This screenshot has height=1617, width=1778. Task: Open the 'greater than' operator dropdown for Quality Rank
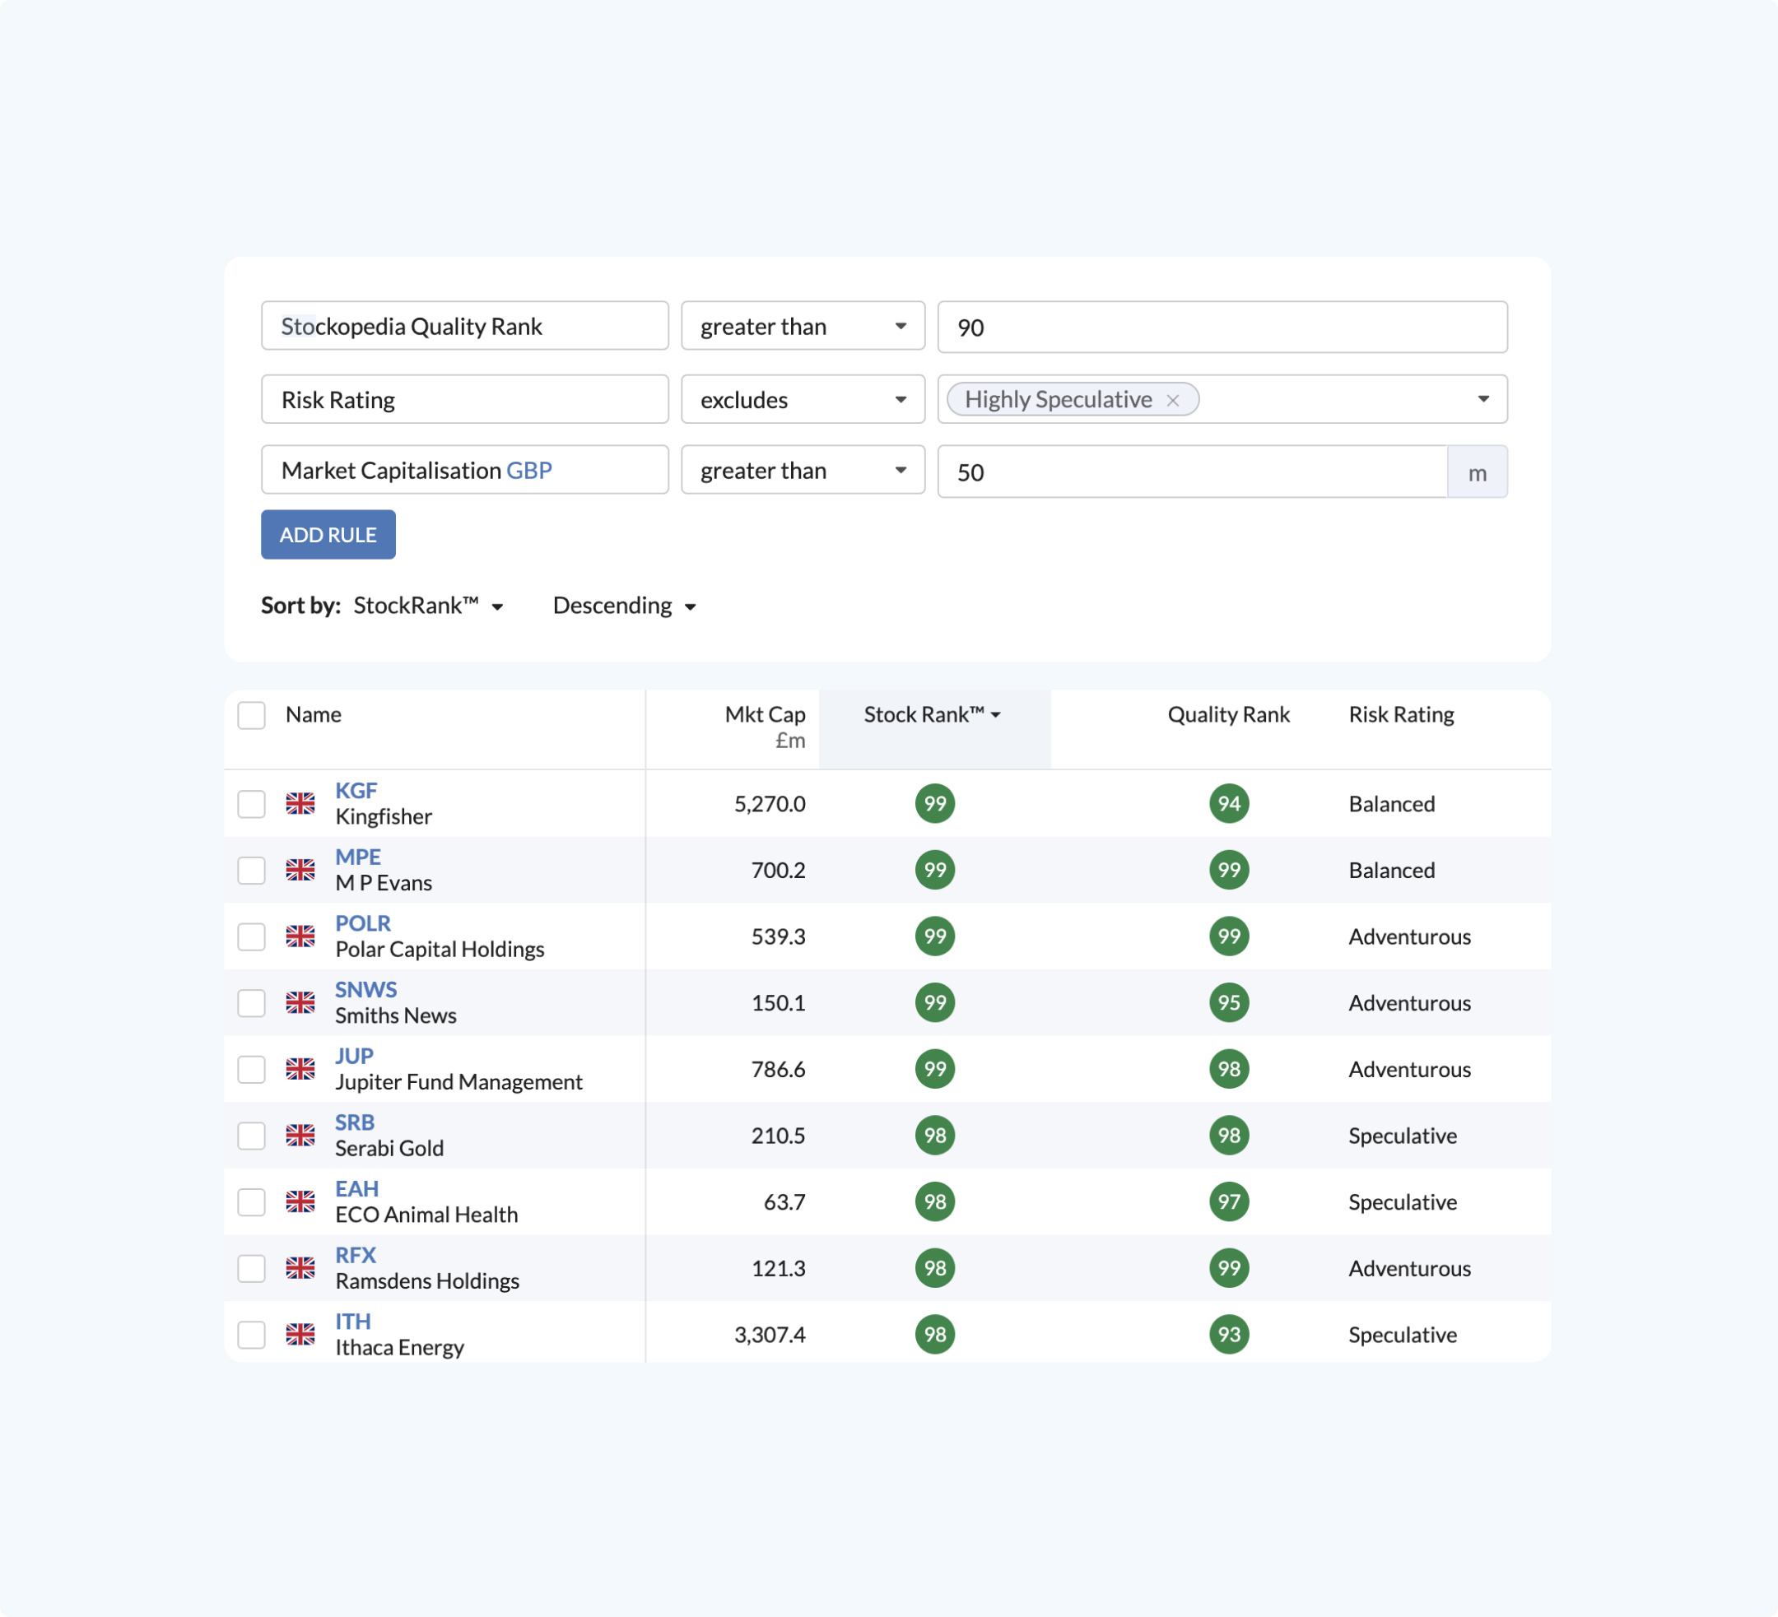pos(802,326)
